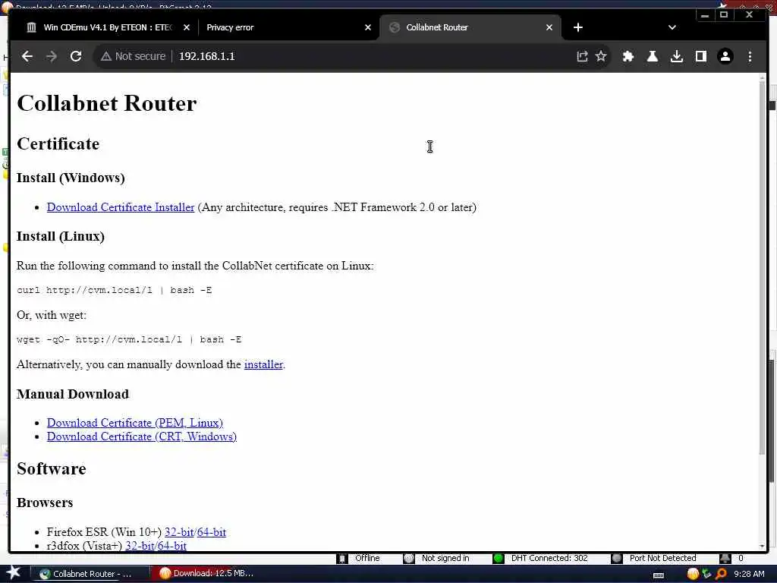Download Certificate (CRT, Windows)
Viewport: 777px width, 583px height.
tap(142, 436)
